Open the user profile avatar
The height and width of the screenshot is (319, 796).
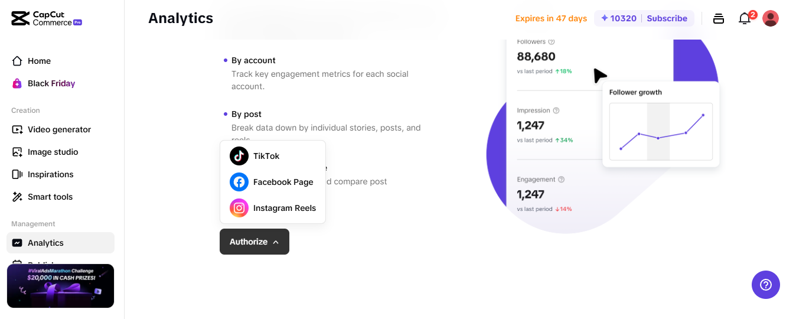click(771, 18)
